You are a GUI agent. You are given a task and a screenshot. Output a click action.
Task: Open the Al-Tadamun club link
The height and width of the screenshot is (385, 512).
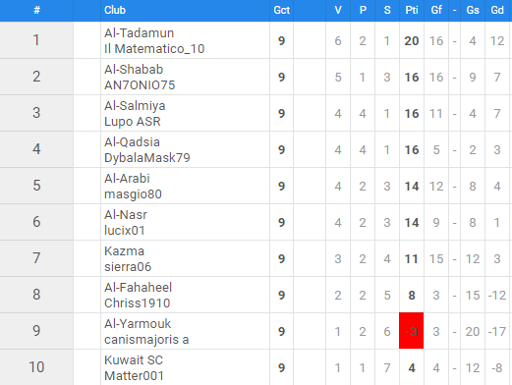[x=139, y=33]
